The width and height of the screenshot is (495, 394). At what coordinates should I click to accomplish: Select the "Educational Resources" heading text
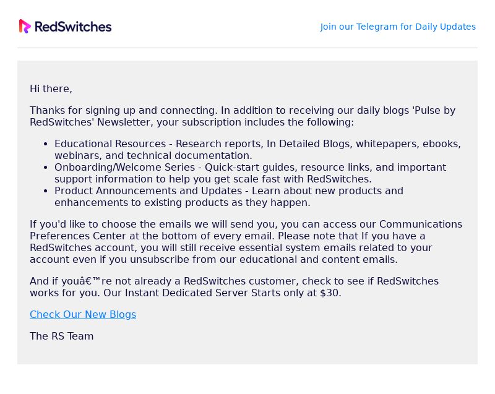coord(110,144)
